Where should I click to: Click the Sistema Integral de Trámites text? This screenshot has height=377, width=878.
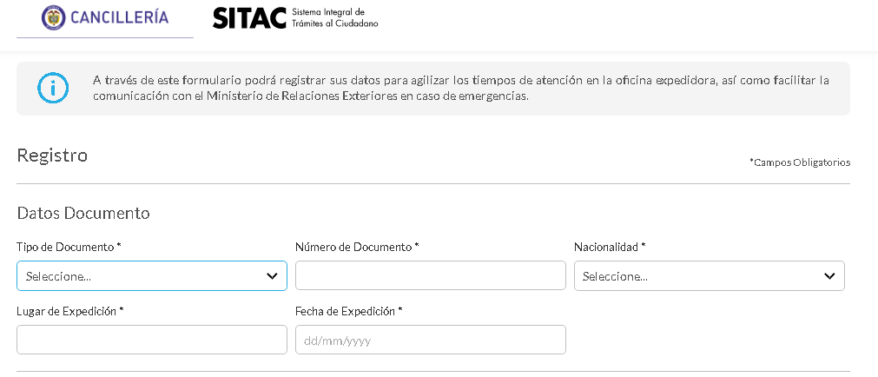(x=335, y=18)
